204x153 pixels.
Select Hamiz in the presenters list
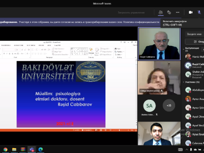pyautogui.click(x=194, y=57)
